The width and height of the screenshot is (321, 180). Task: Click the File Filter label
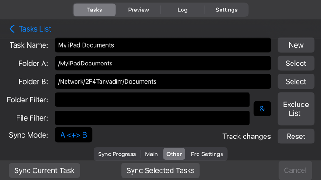32,118
